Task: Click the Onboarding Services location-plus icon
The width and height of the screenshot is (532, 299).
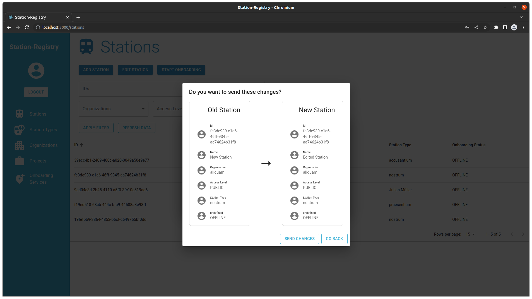Action: (x=20, y=179)
